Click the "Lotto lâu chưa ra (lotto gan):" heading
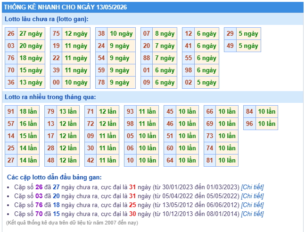Image resolution: width=305 pixels, height=232 pixels. [x=47, y=19]
